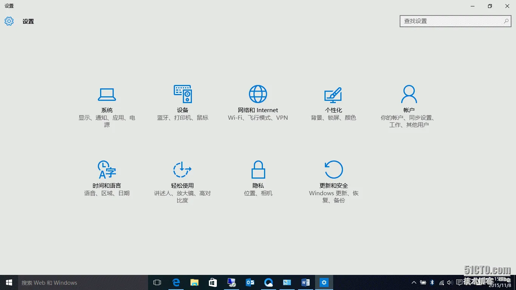The width and height of the screenshot is (516, 290).
Task: Click the 背景、锁屏、颜色 description
Action: click(x=334, y=118)
